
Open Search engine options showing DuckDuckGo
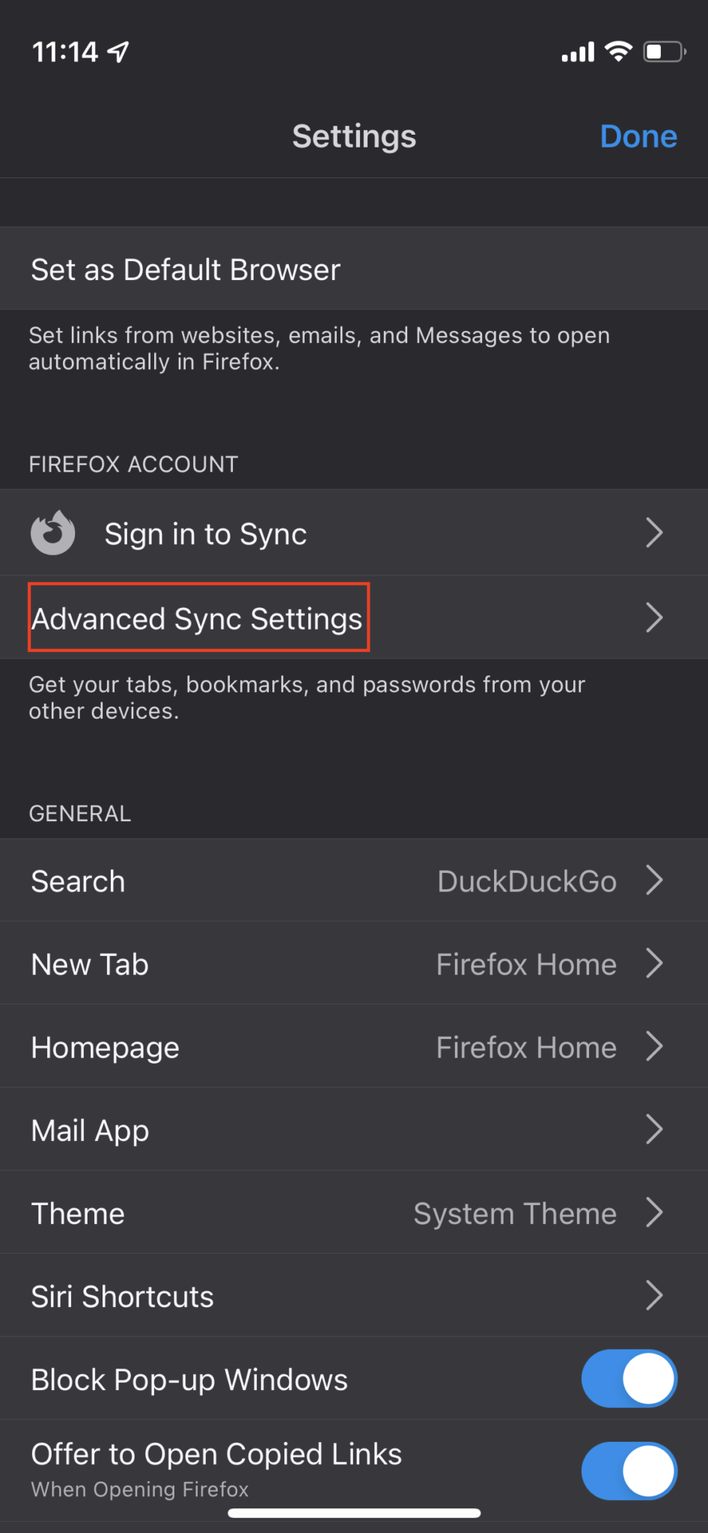click(527, 881)
